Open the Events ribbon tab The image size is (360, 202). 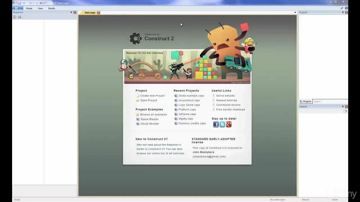[52, 8]
